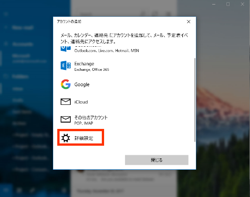Maximize the Mail application window
Viewport: 250px width, 197px height.
click(x=228, y=4)
